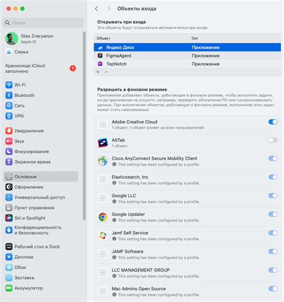Click the Jamf Self Service icon
The image size is (284, 302).
pos(102,235)
